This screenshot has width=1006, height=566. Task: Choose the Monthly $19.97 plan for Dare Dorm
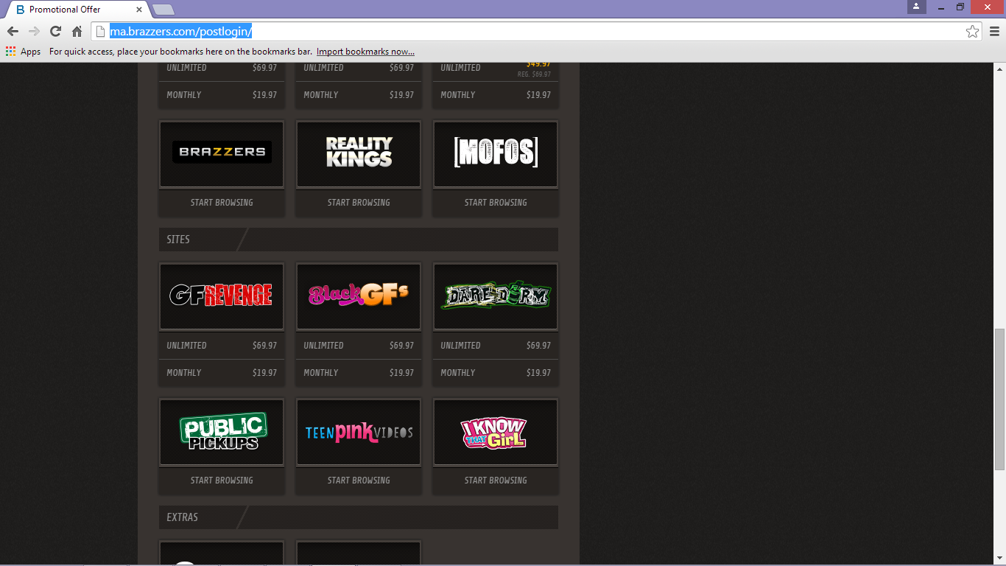(x=496, y=373)
